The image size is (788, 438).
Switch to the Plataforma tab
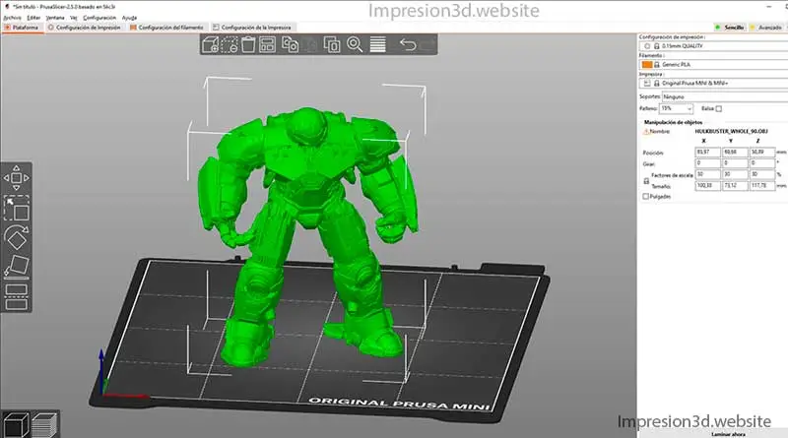(22, 28)
